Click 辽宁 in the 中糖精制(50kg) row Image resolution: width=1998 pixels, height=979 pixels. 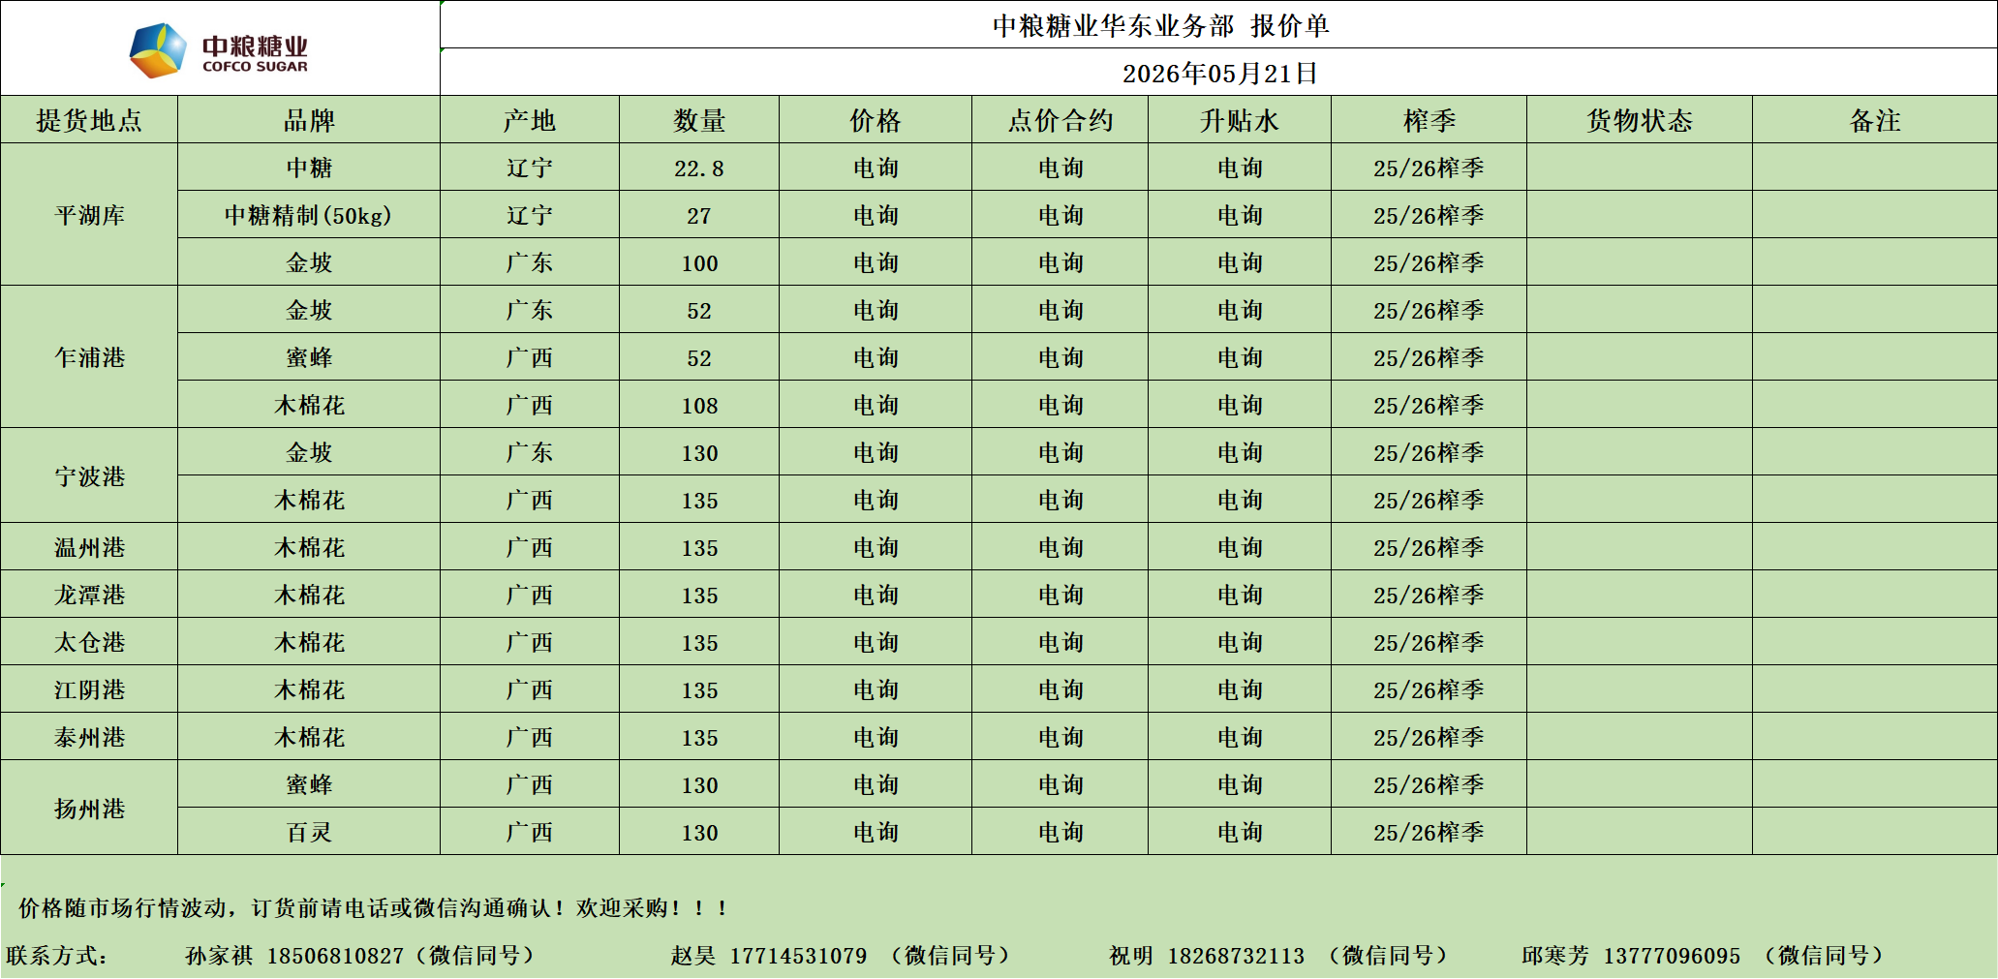point(530,215)
